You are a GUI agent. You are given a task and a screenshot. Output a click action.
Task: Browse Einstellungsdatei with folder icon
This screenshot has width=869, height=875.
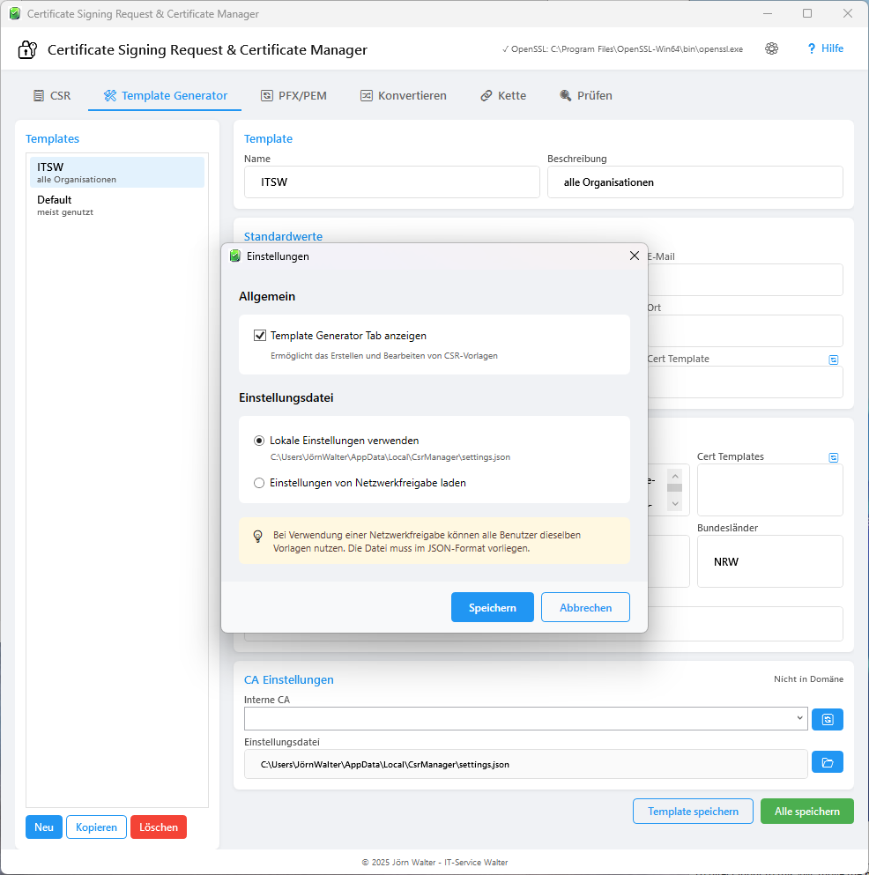click(x=827, y=761)
